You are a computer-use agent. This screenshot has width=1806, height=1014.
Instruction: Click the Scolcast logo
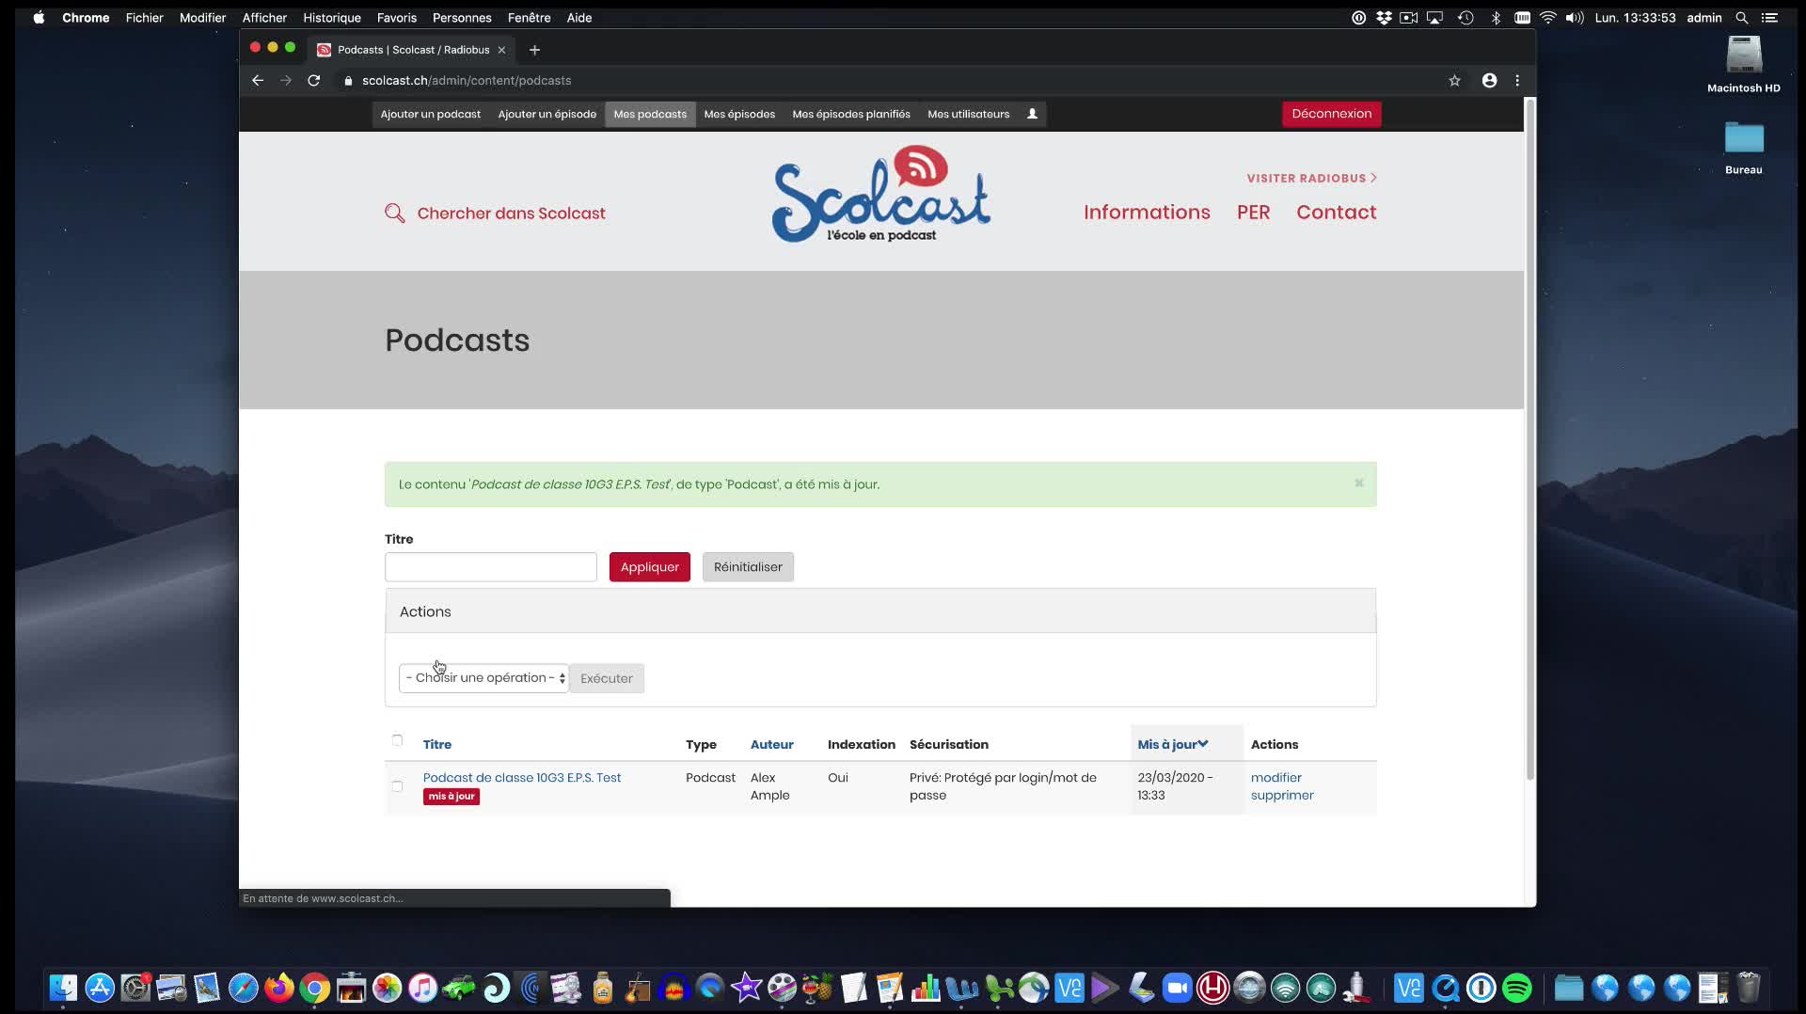pos(880,195)
